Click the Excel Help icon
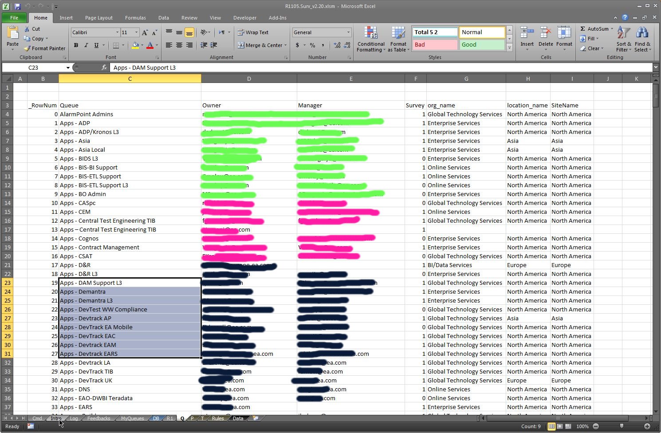661x433 pixels. point(625,18)
